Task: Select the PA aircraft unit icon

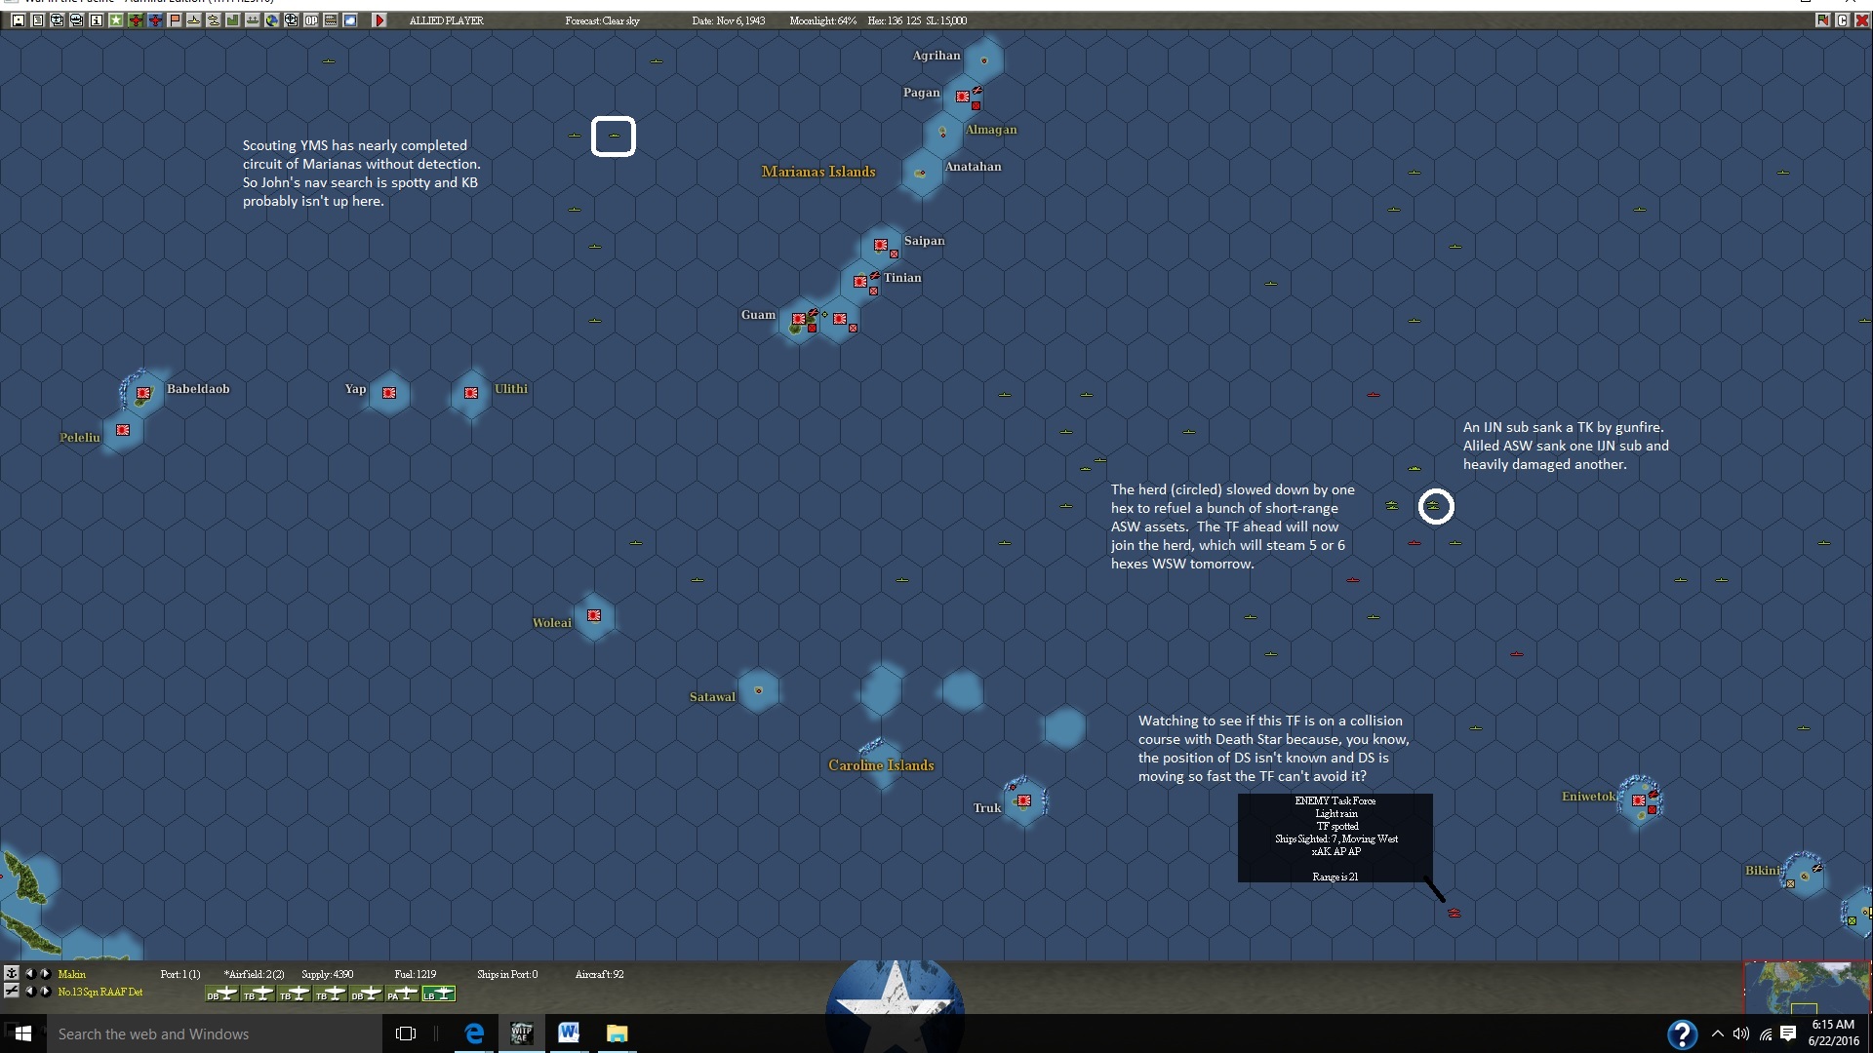Action: [x=402, y=994]
